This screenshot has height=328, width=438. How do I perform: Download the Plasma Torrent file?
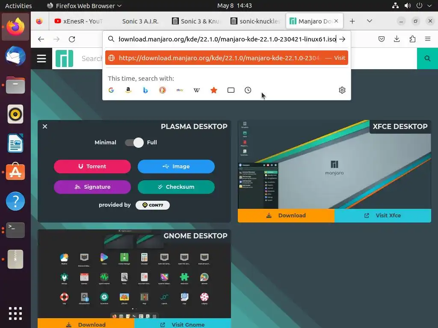92,167
